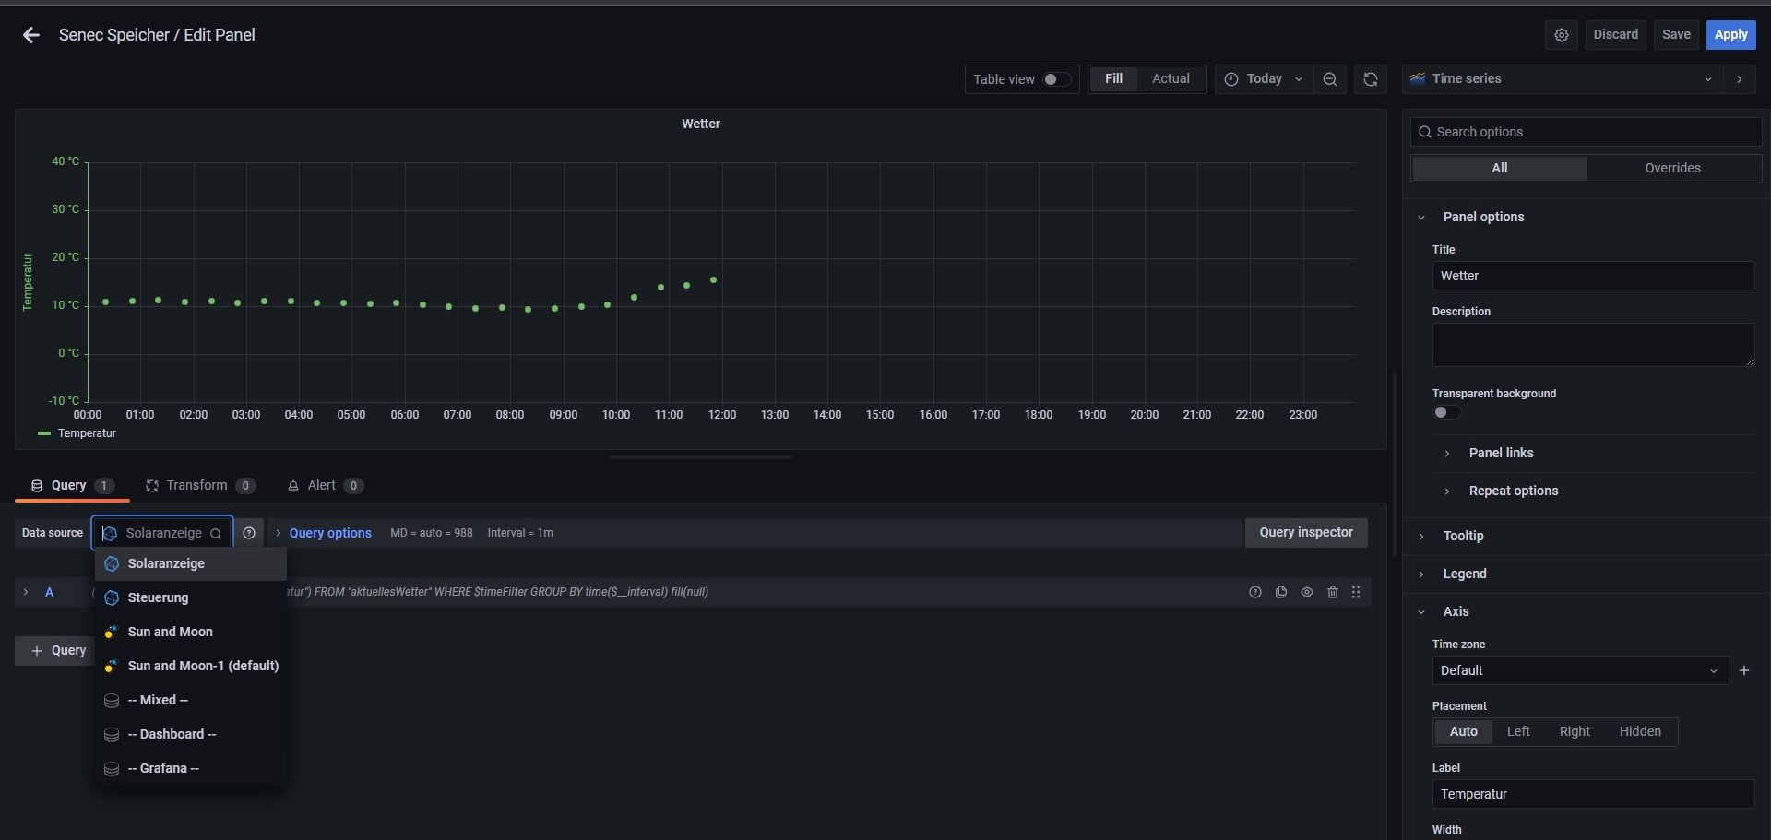This screenshot has height=840, width=1771.
Task: Hide query A using the eye icon
Action: [1306, 592]
